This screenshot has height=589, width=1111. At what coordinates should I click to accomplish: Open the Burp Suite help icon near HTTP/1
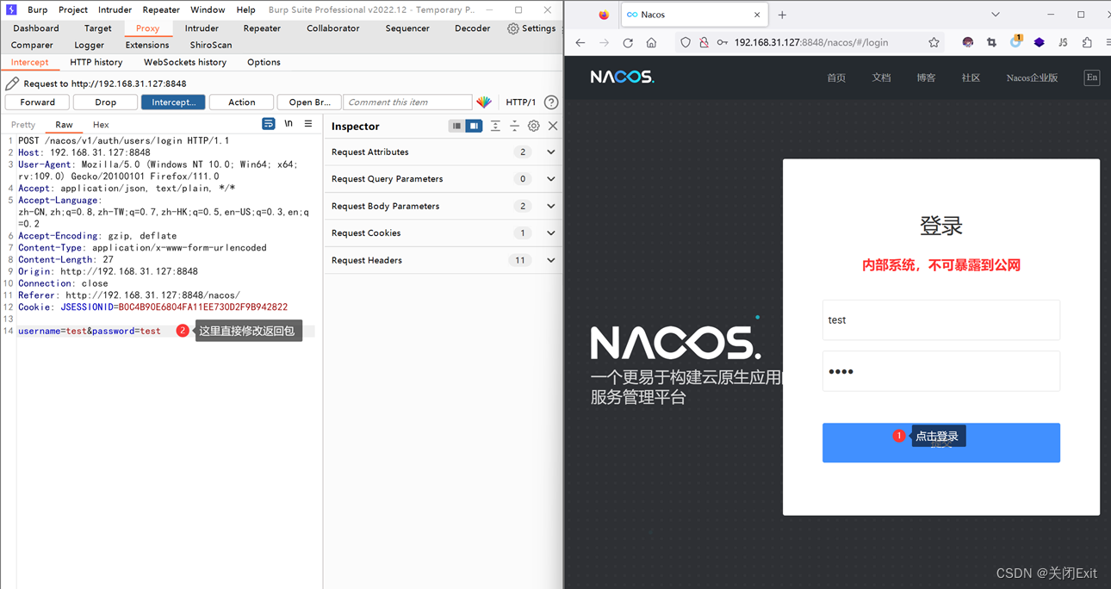pos(551,102)
